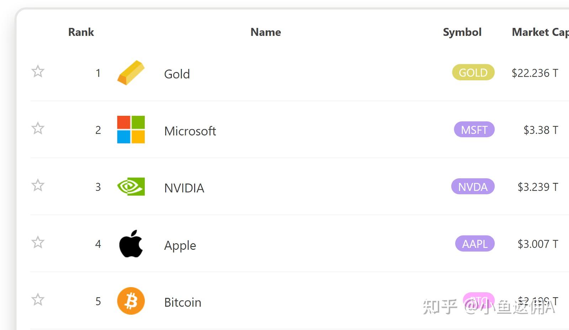Image resolution: width=569 pixels, height=330 pixels.
Task: Favorite Gold with its star
Action: pyautogui.click(x=38, y=71)
